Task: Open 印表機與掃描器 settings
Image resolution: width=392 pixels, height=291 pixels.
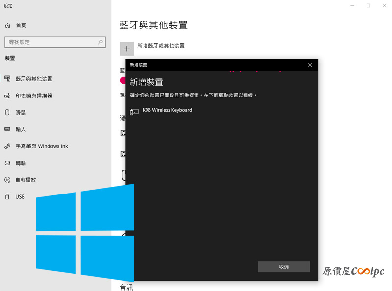Action: tap(34, 96)
